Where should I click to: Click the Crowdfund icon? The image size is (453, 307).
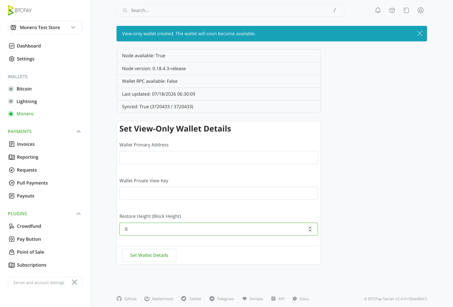click(12, 226)
